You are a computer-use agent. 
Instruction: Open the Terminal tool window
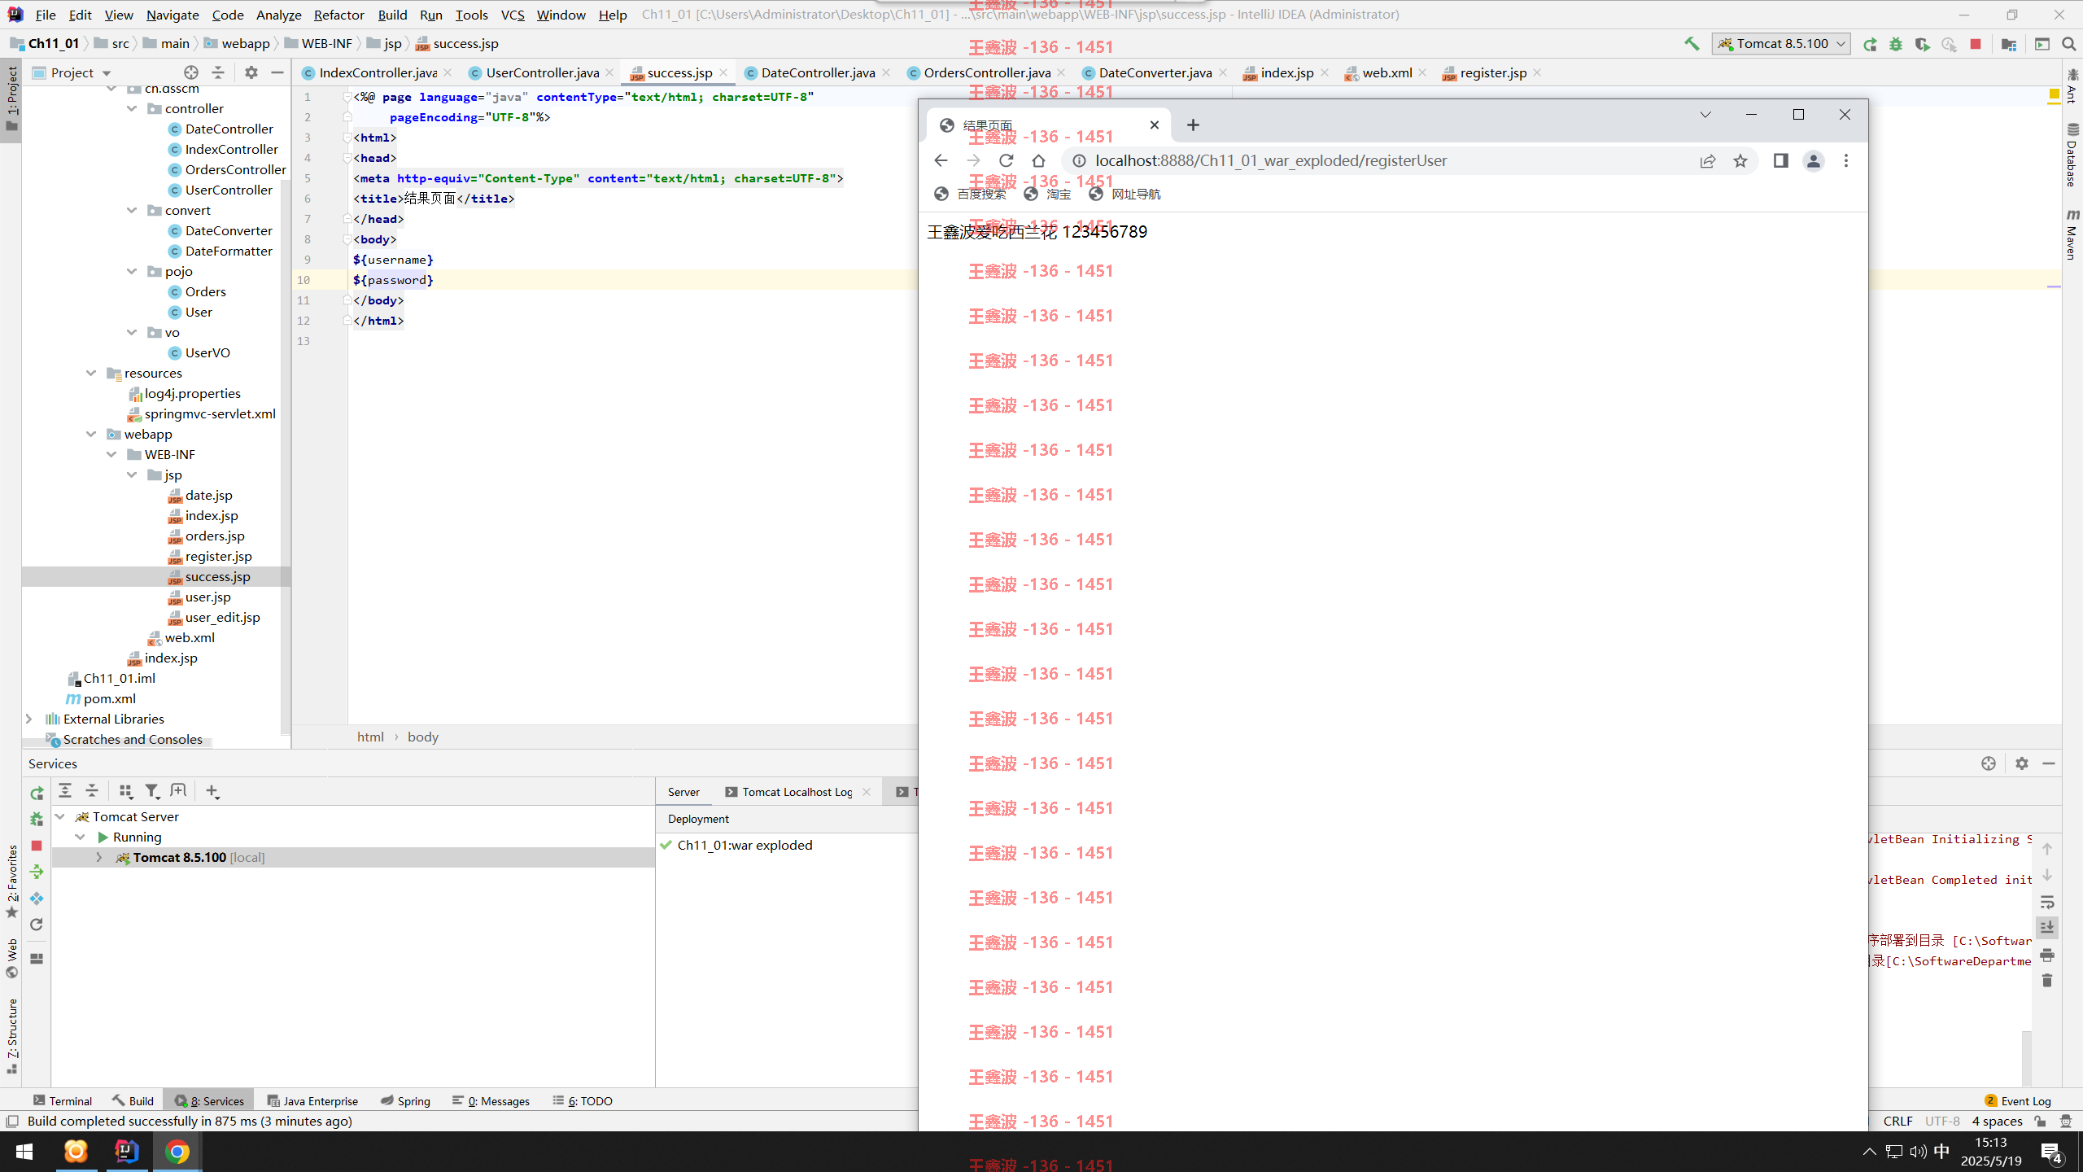[x=63, y=1100]
